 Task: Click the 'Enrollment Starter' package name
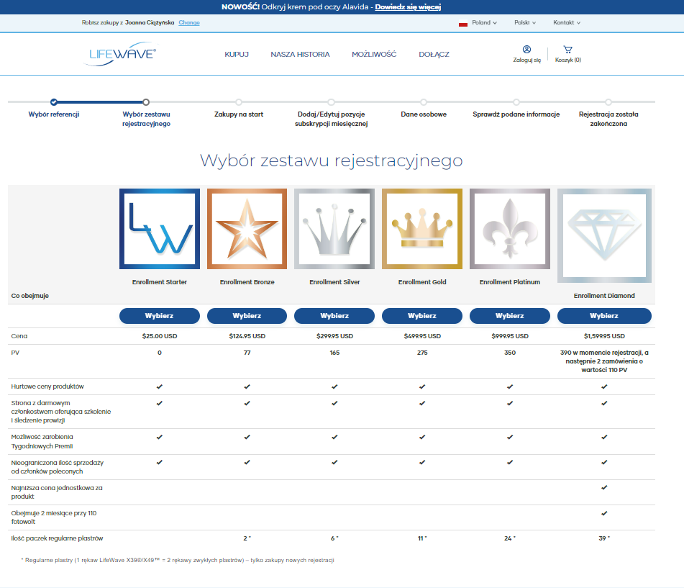(x=160, y=282)
